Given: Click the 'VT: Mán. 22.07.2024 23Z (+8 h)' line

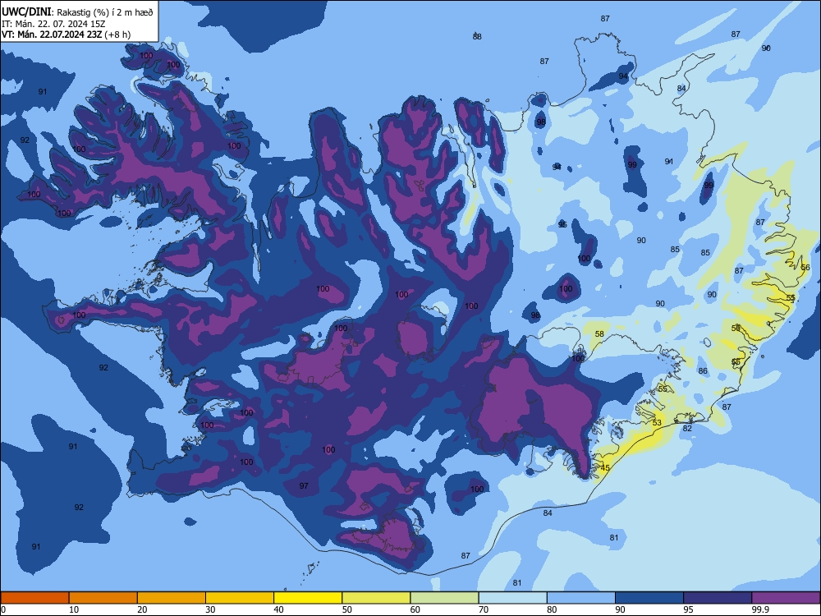Looking at the screenshot, I should pyautogui.click(x=66, y=34).
